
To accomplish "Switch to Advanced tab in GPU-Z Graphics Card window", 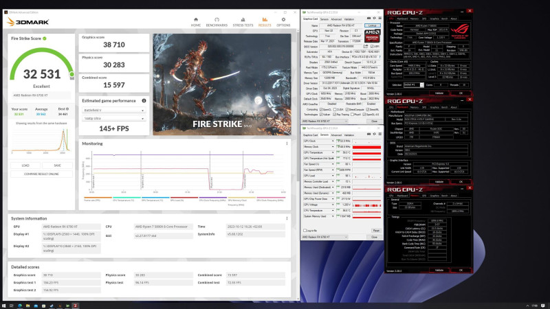I will coord(336,19).
